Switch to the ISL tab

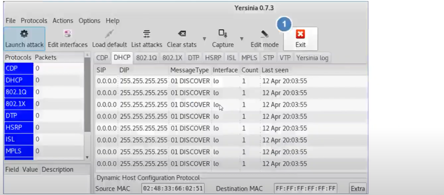point(231,58)
